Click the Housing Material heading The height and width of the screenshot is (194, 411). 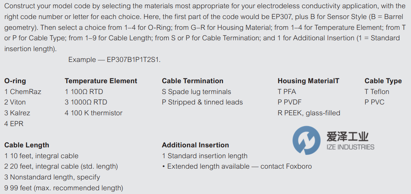[x=308, y=81]
